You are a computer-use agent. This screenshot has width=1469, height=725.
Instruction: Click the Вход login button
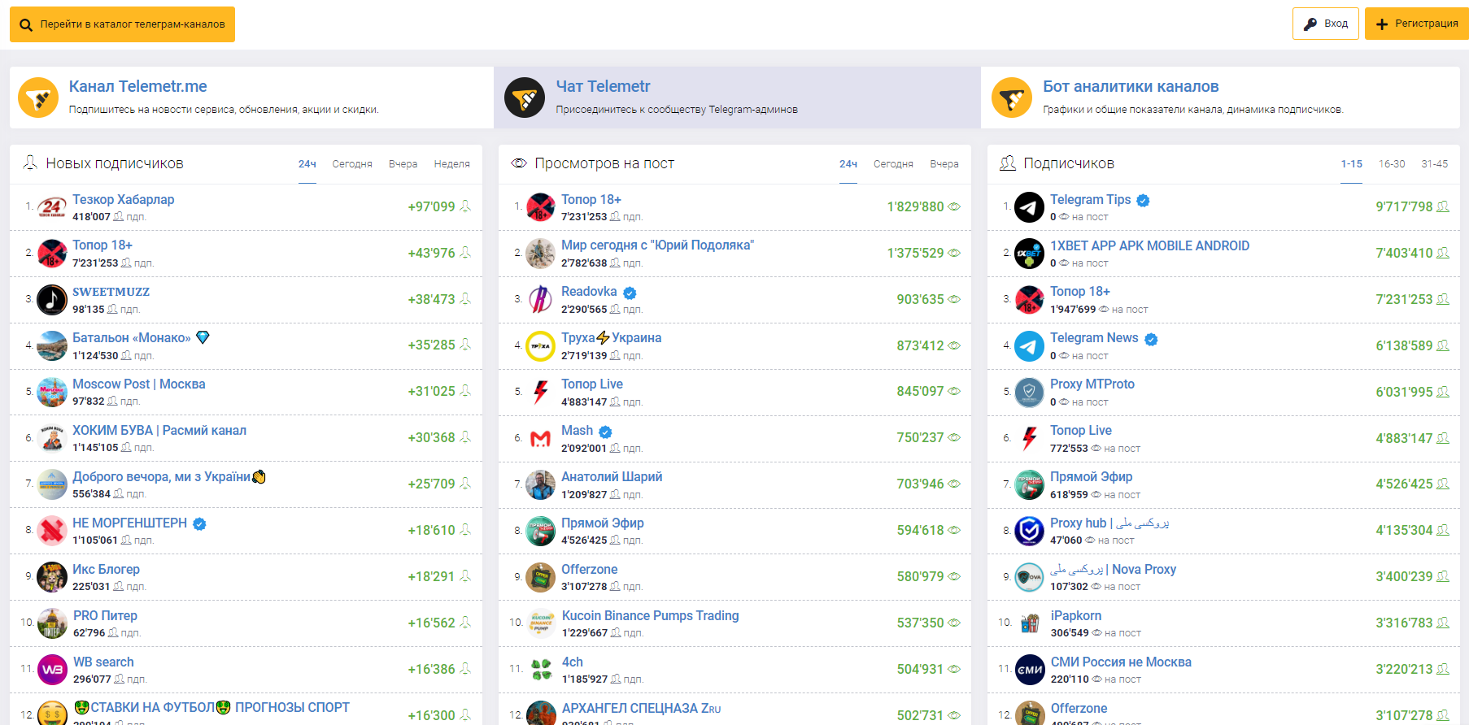1325,24
